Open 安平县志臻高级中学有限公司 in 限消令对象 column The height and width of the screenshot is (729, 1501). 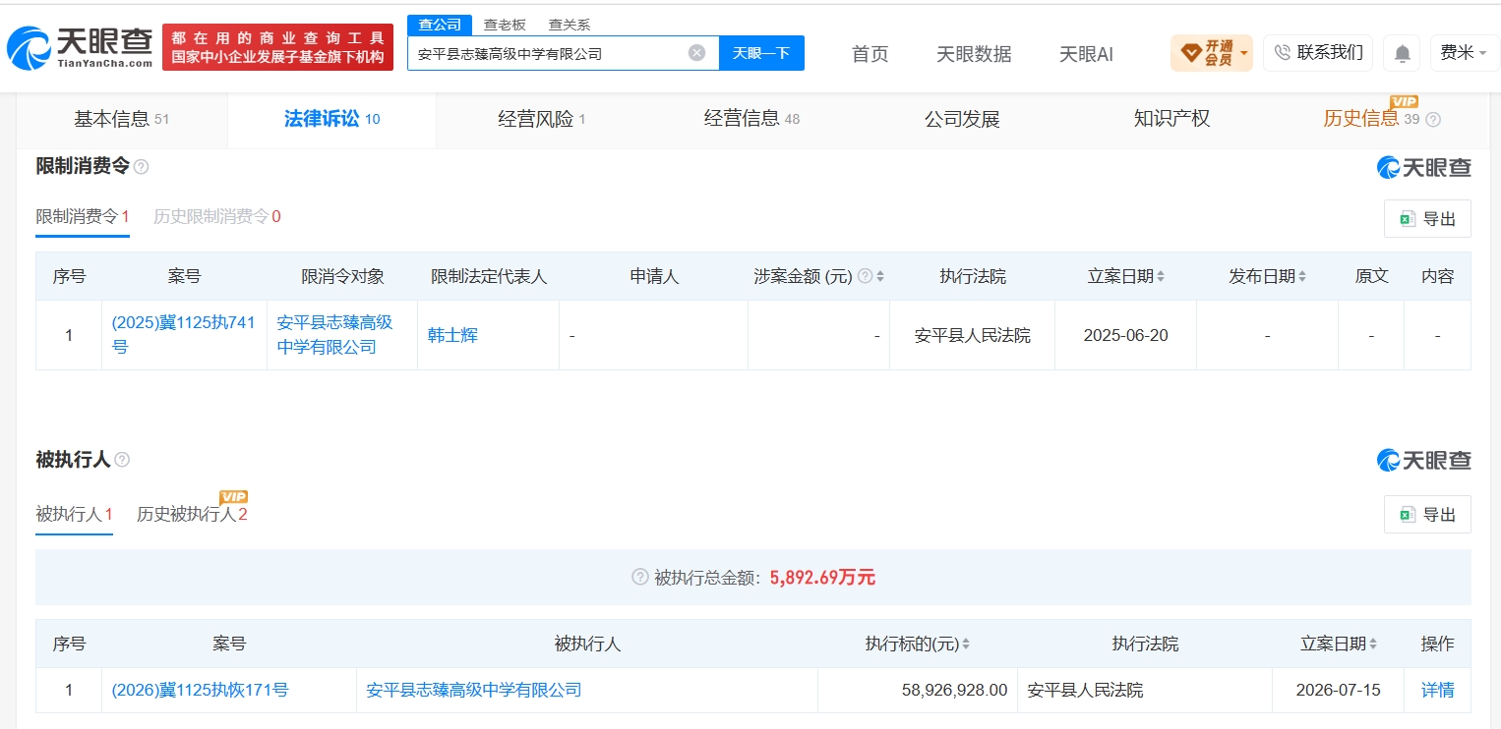click(334, 335)
